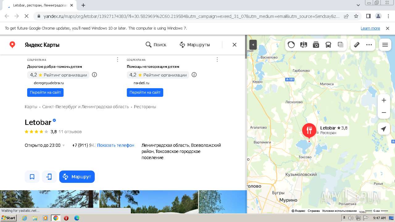This screenshot has height=222, width=395.
Task: Open options menu of Дорогою добра ad
Action: pos(118,60)
